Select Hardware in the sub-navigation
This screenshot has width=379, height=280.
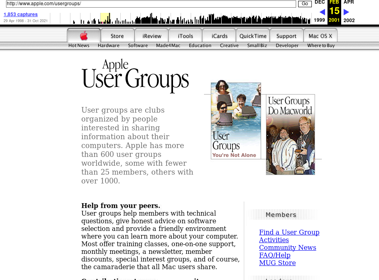coord(109,45)
